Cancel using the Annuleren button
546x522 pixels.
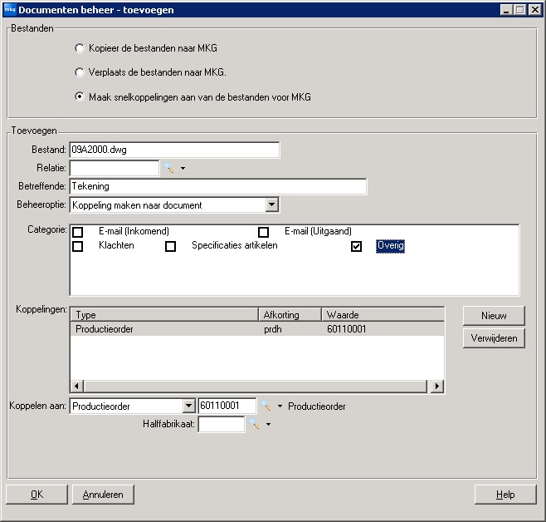pyautogui.click(x=103, y=495)
